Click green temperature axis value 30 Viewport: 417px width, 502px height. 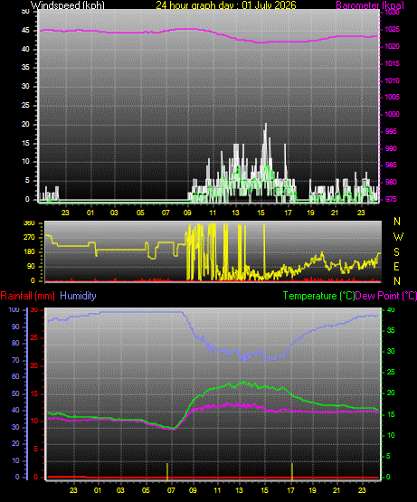[391, 351]
